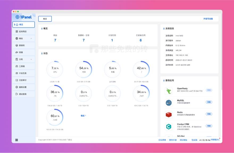Click the 有新版本 new version link
Viewport: 234px width, 153px height.
[215, 140]
